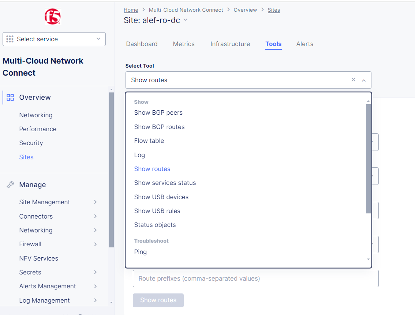Choose Show BGP peers option

(158, 113)
